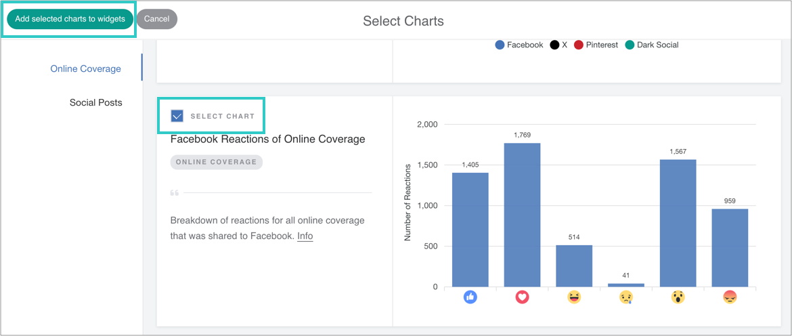Viewport: 792px width, 336px height.
Task: Toggle the Facebook legend series
Action: click(519, 45)
